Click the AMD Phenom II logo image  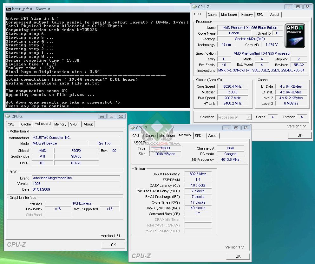pyautogui.click(x=295, y=36)
